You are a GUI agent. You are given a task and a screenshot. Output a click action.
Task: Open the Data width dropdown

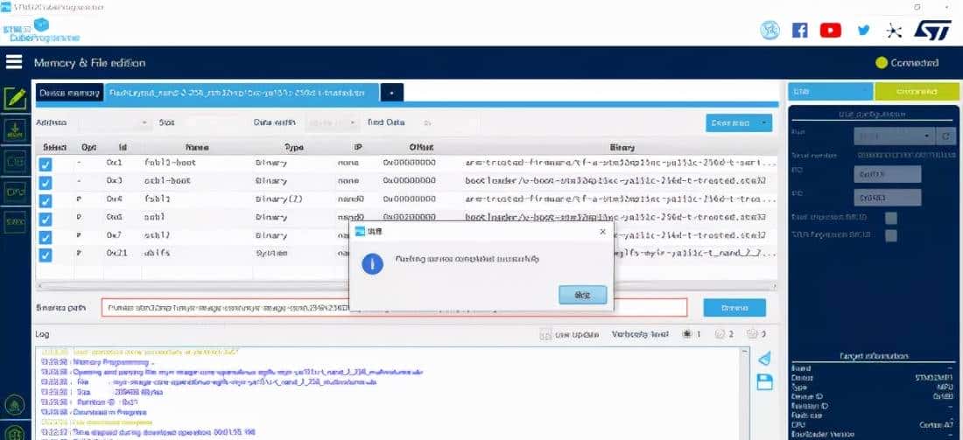[332, 123]
